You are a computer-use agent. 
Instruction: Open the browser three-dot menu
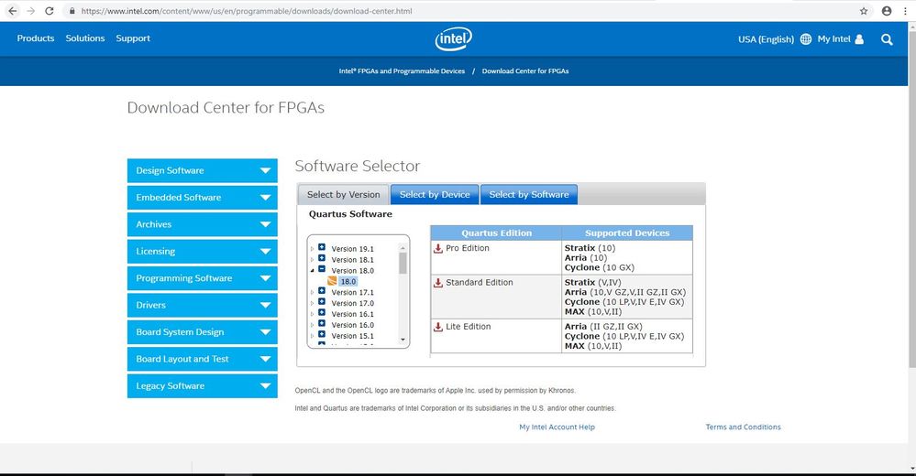click(906, 11)
